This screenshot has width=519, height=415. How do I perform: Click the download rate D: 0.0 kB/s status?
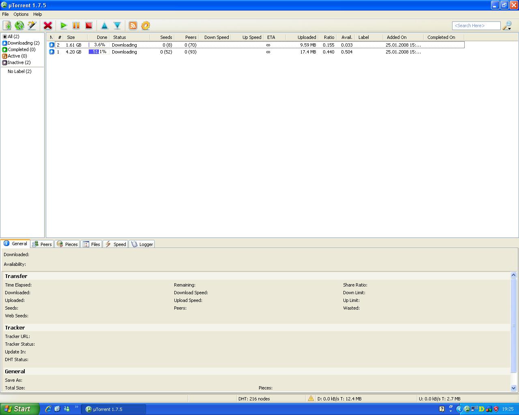(339, 399)
